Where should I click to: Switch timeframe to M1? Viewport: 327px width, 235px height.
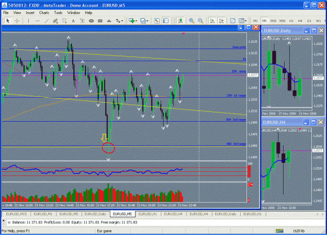255,21
